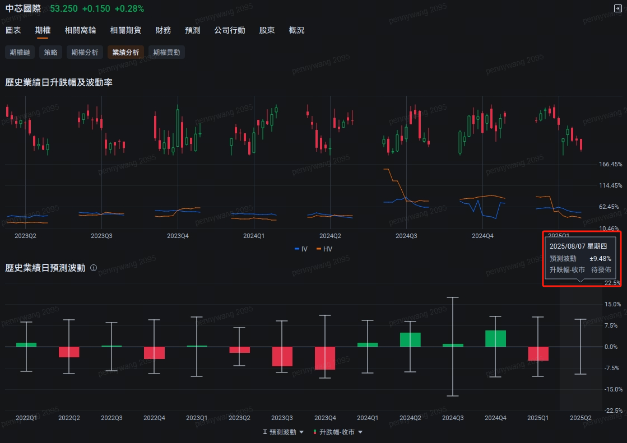Click info icon beside 歷史業績日預測波動
Image resolution: width=627 pixels, height=443 pixels.
point(94,268)
